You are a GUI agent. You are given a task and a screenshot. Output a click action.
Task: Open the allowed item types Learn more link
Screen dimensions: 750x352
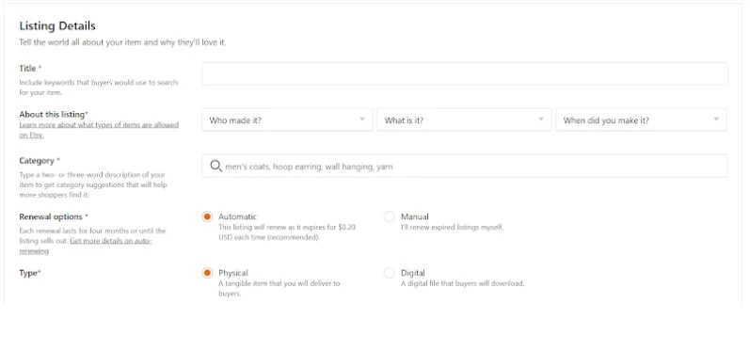tap(99, 130)
